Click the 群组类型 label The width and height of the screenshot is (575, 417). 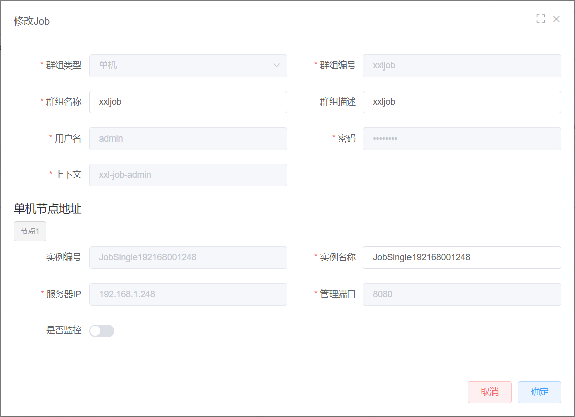(63, 65)
